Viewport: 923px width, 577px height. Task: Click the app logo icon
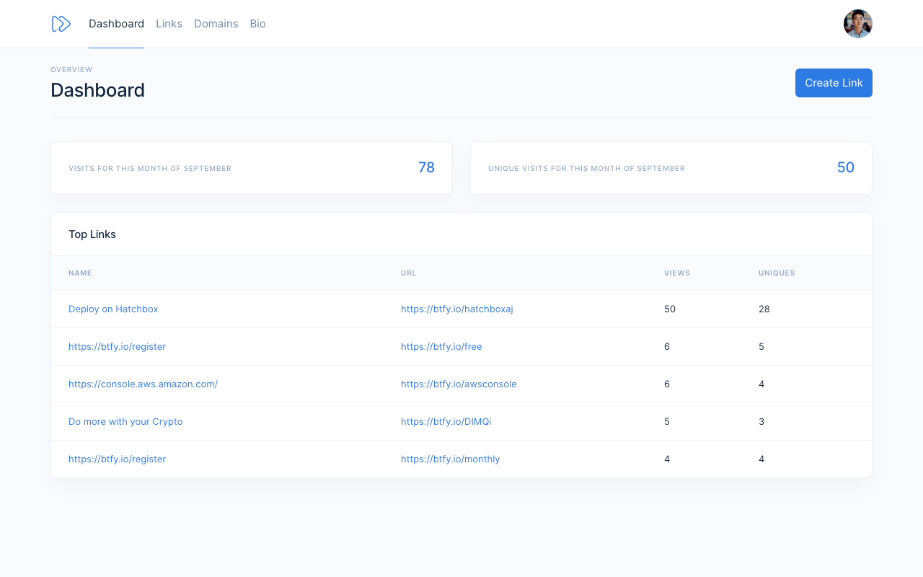click(61, 24)
